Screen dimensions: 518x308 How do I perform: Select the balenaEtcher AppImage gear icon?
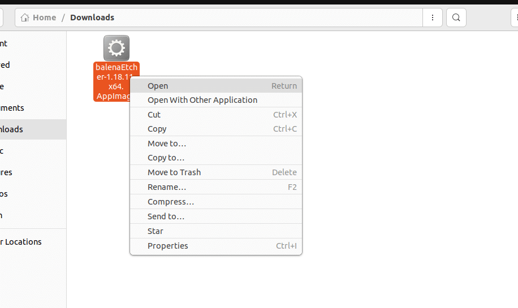coord(116,48)
